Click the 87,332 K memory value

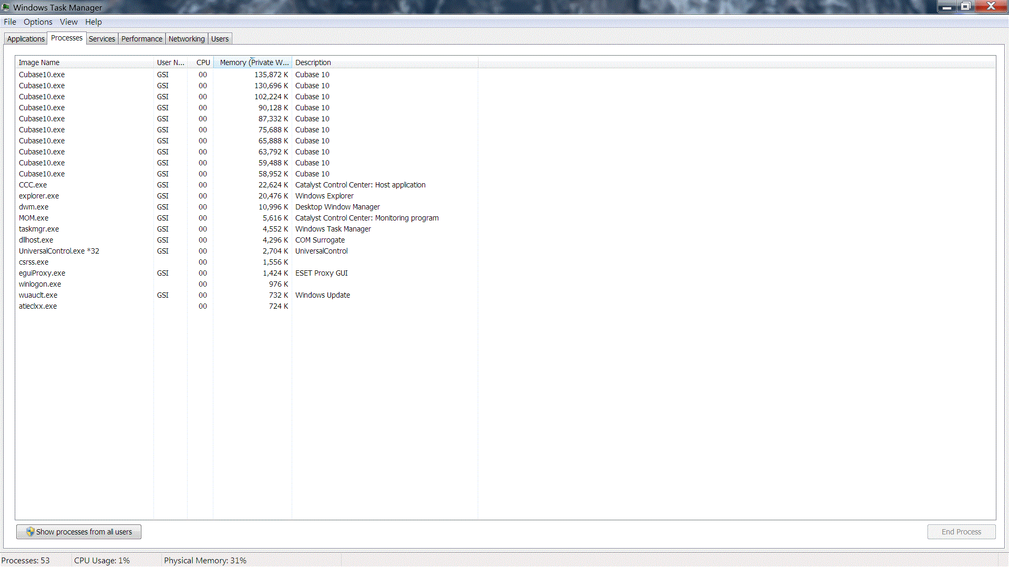coord(273,119)
